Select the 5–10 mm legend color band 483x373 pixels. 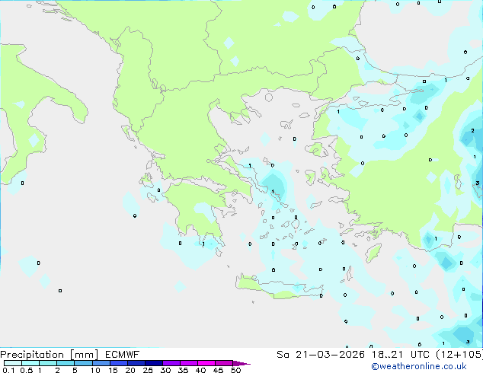pyautogui.click(x=83, y=363)
